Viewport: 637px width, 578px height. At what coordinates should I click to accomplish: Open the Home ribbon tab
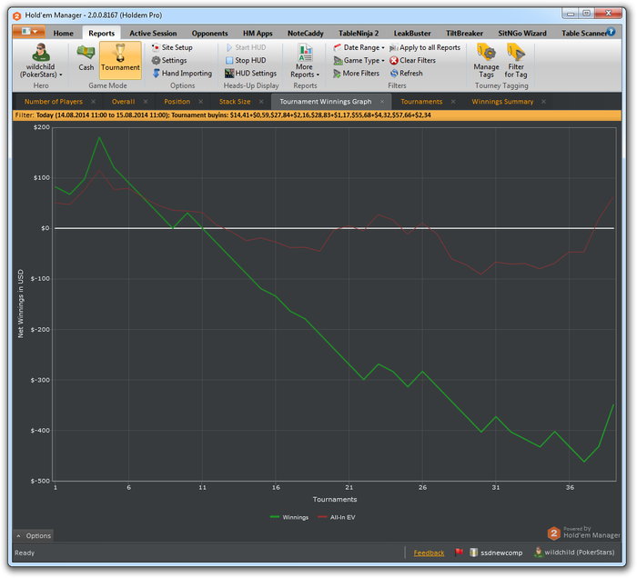point(64,34)
